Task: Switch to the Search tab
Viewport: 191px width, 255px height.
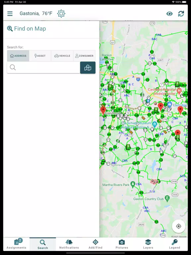Action: (x=43, y=244)
